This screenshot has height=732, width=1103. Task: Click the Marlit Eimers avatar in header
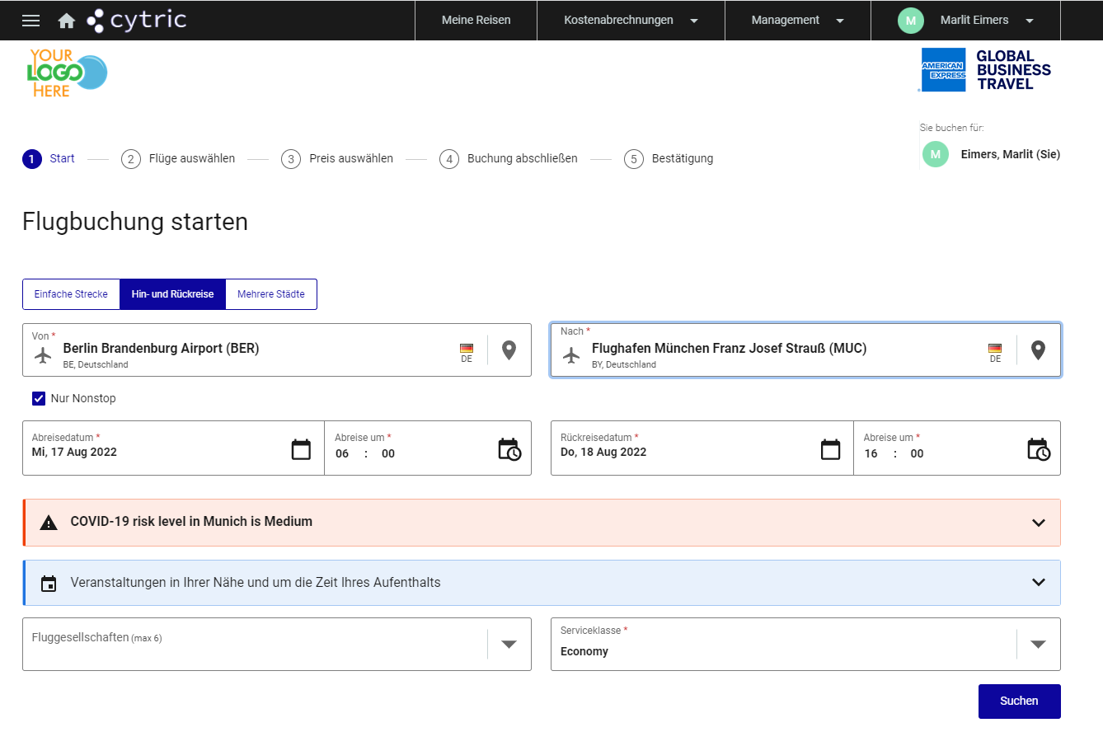910,21
